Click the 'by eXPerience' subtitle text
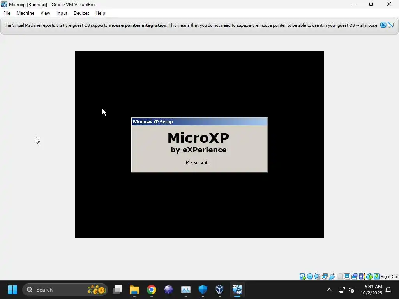399x299 pixels. pyautogui.click(x=198, y=150)
